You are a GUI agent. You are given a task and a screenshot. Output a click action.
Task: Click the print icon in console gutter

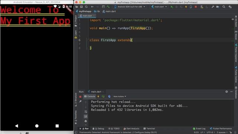point(86,121)
